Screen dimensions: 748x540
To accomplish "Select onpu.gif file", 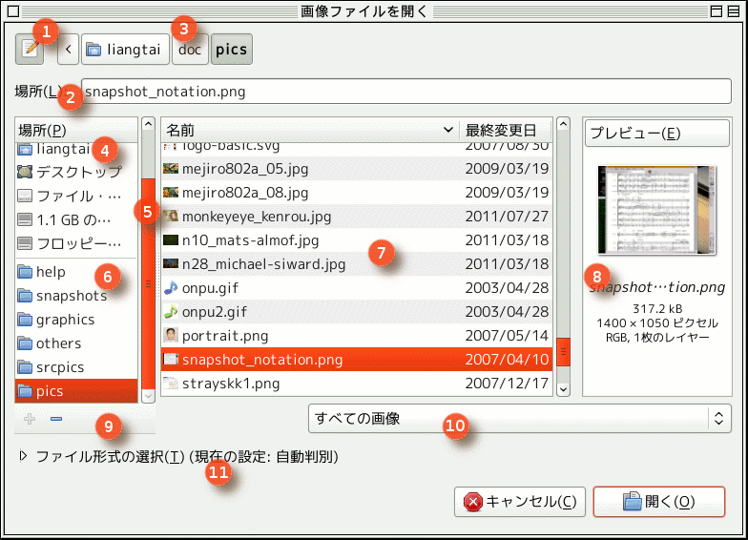I will (x=357, y=288).
